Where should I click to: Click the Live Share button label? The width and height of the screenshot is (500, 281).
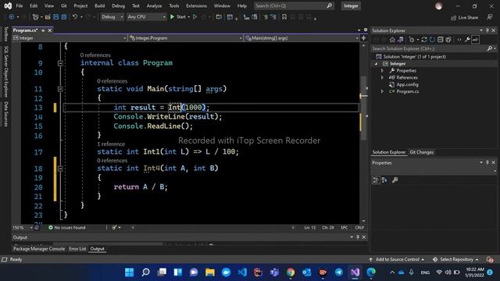[x=468, y=18]
